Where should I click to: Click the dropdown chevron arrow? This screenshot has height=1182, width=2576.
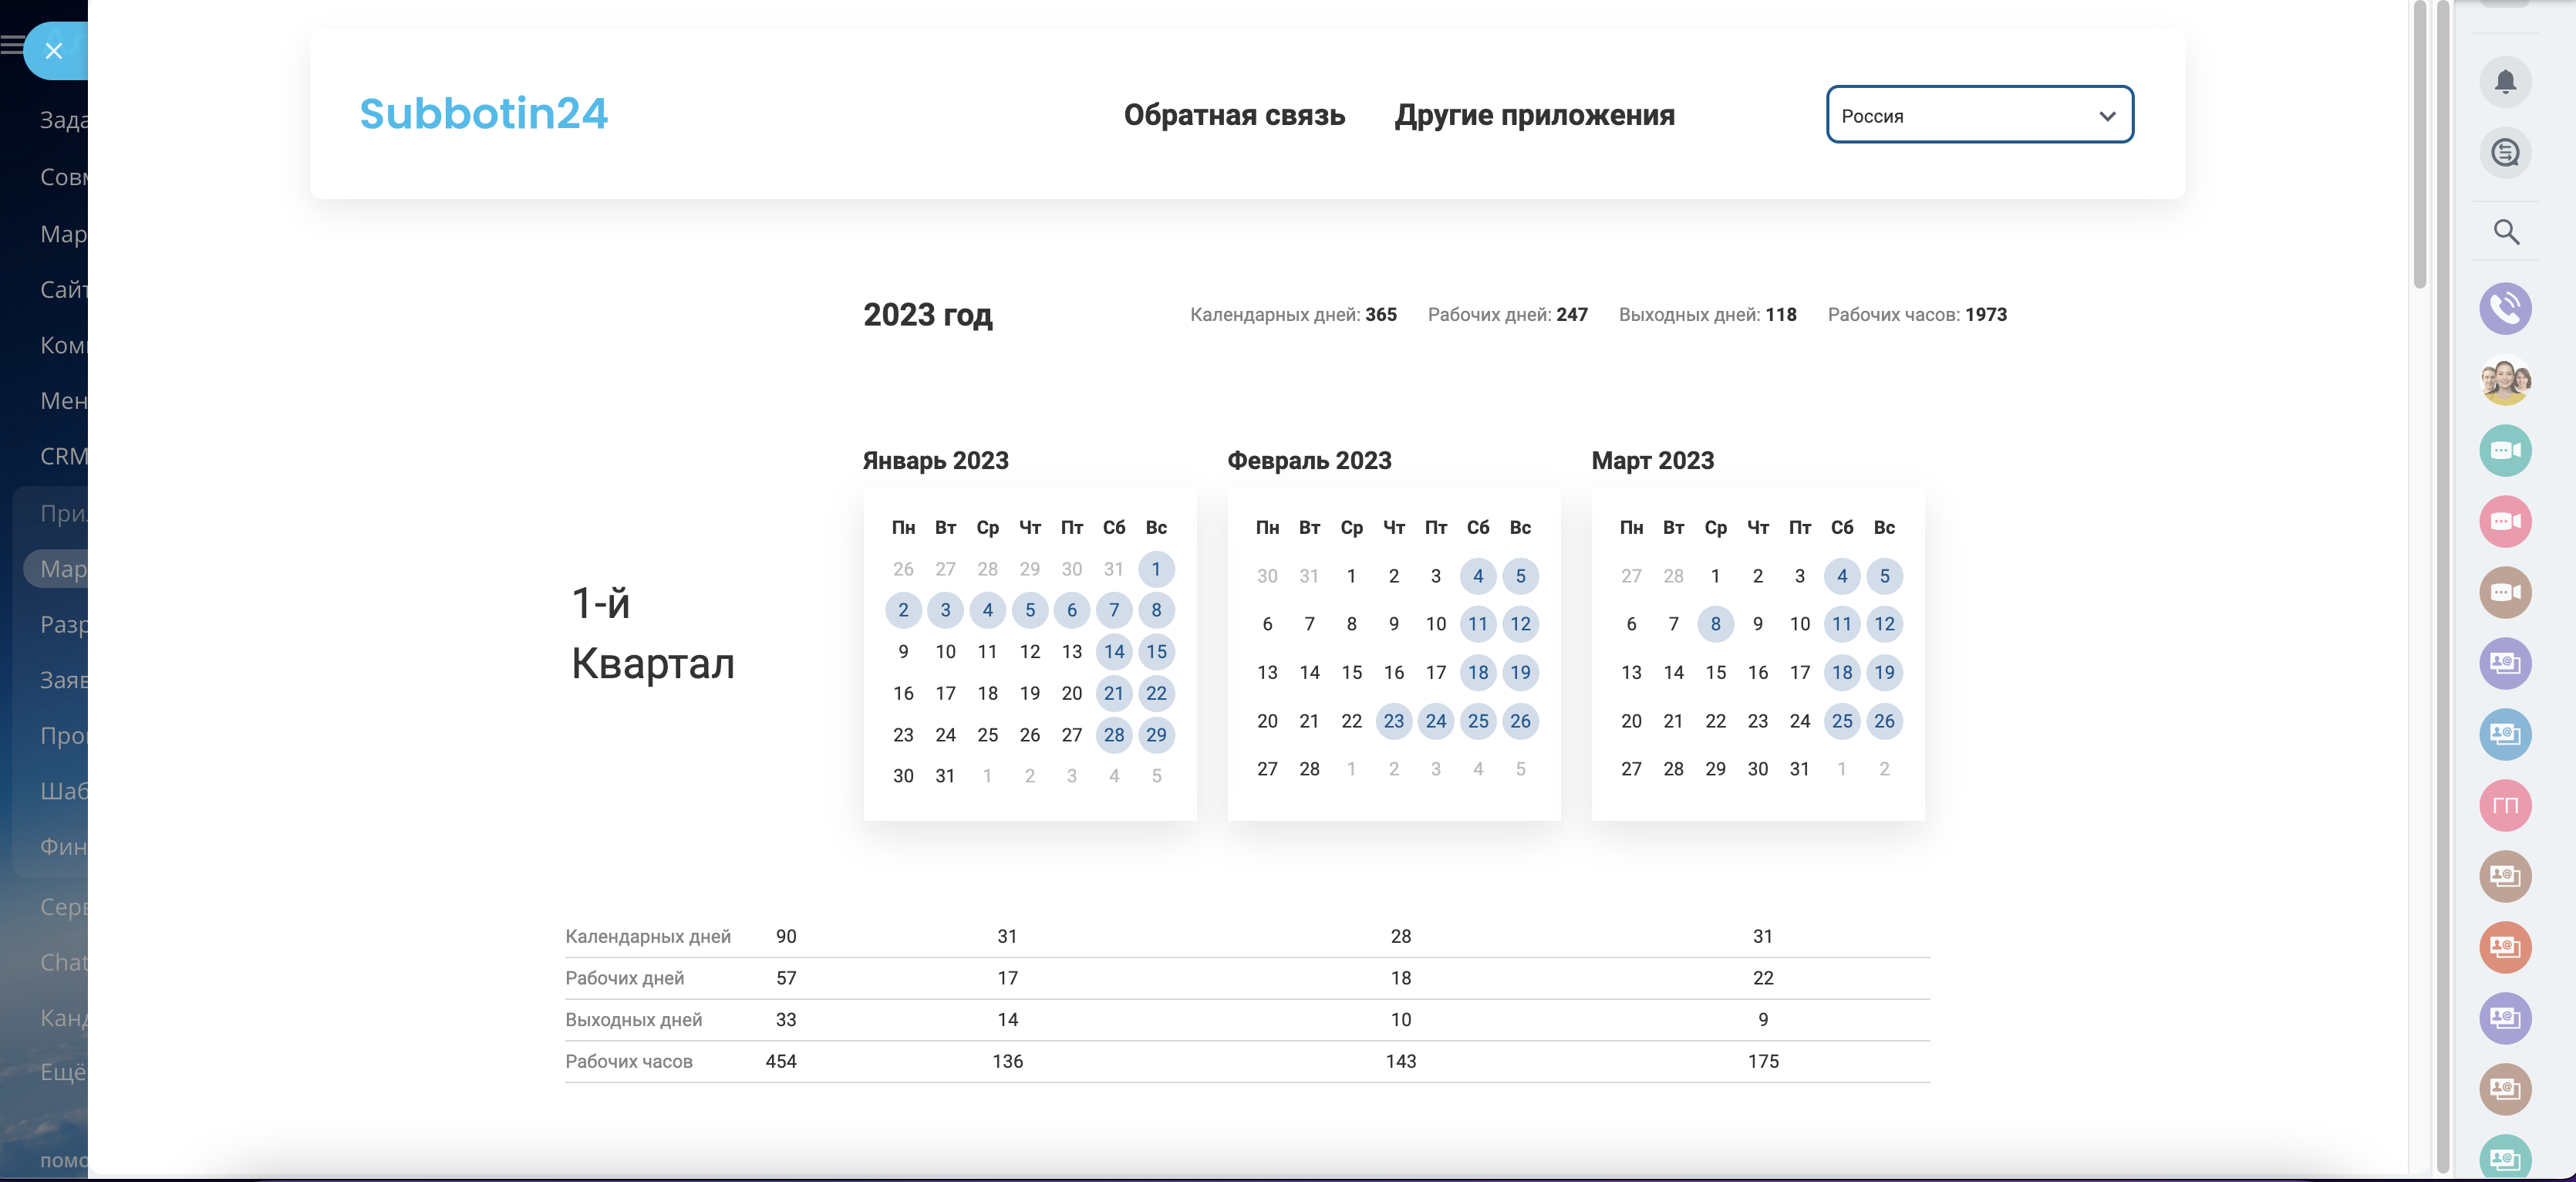(x=2107, y=116)
